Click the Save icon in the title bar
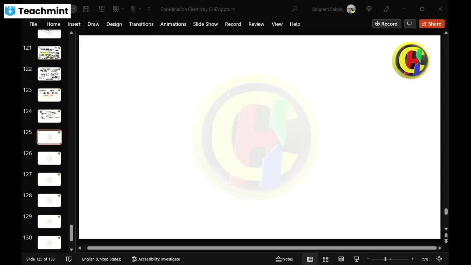 (x=86, y=9)
